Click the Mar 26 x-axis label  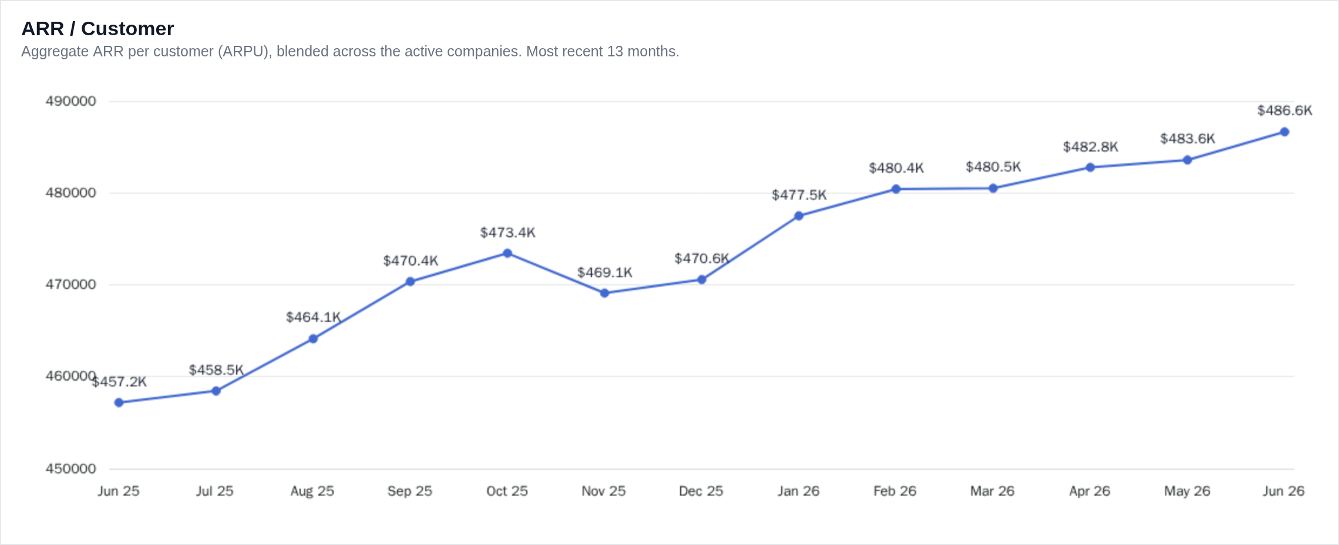click(x=993, y=491)
